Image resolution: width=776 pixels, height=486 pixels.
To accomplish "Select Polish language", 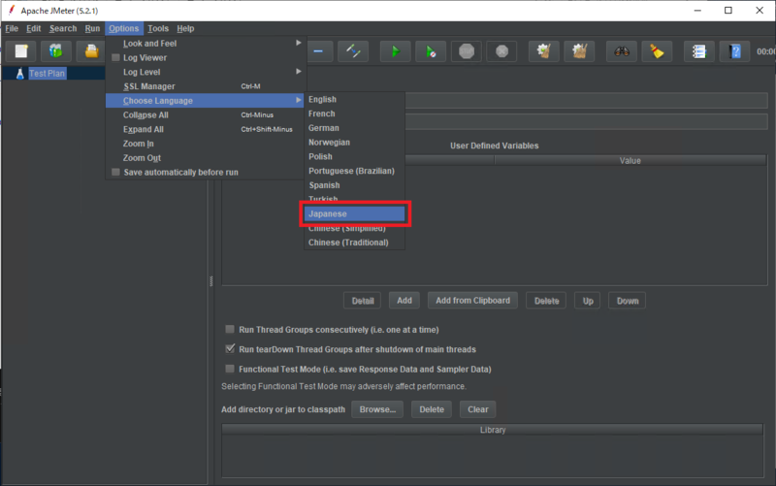I will [x=354, y=156].
